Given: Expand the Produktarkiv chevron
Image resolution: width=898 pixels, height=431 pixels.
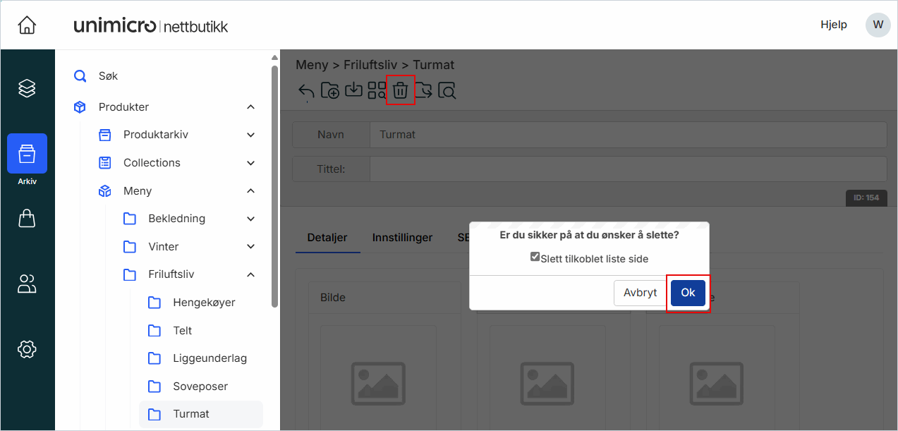Looking at the screenshot, I should [250, 135].
